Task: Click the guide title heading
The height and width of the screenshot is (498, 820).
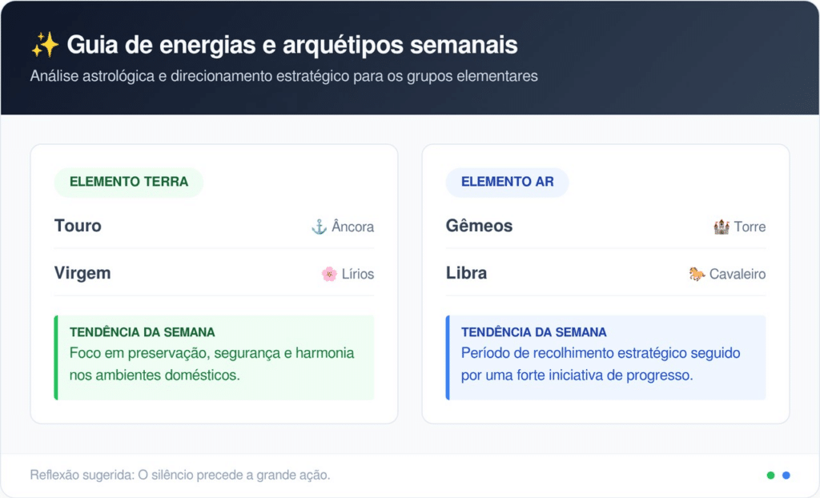Action: pyautogui.click(x=291, y=45)
